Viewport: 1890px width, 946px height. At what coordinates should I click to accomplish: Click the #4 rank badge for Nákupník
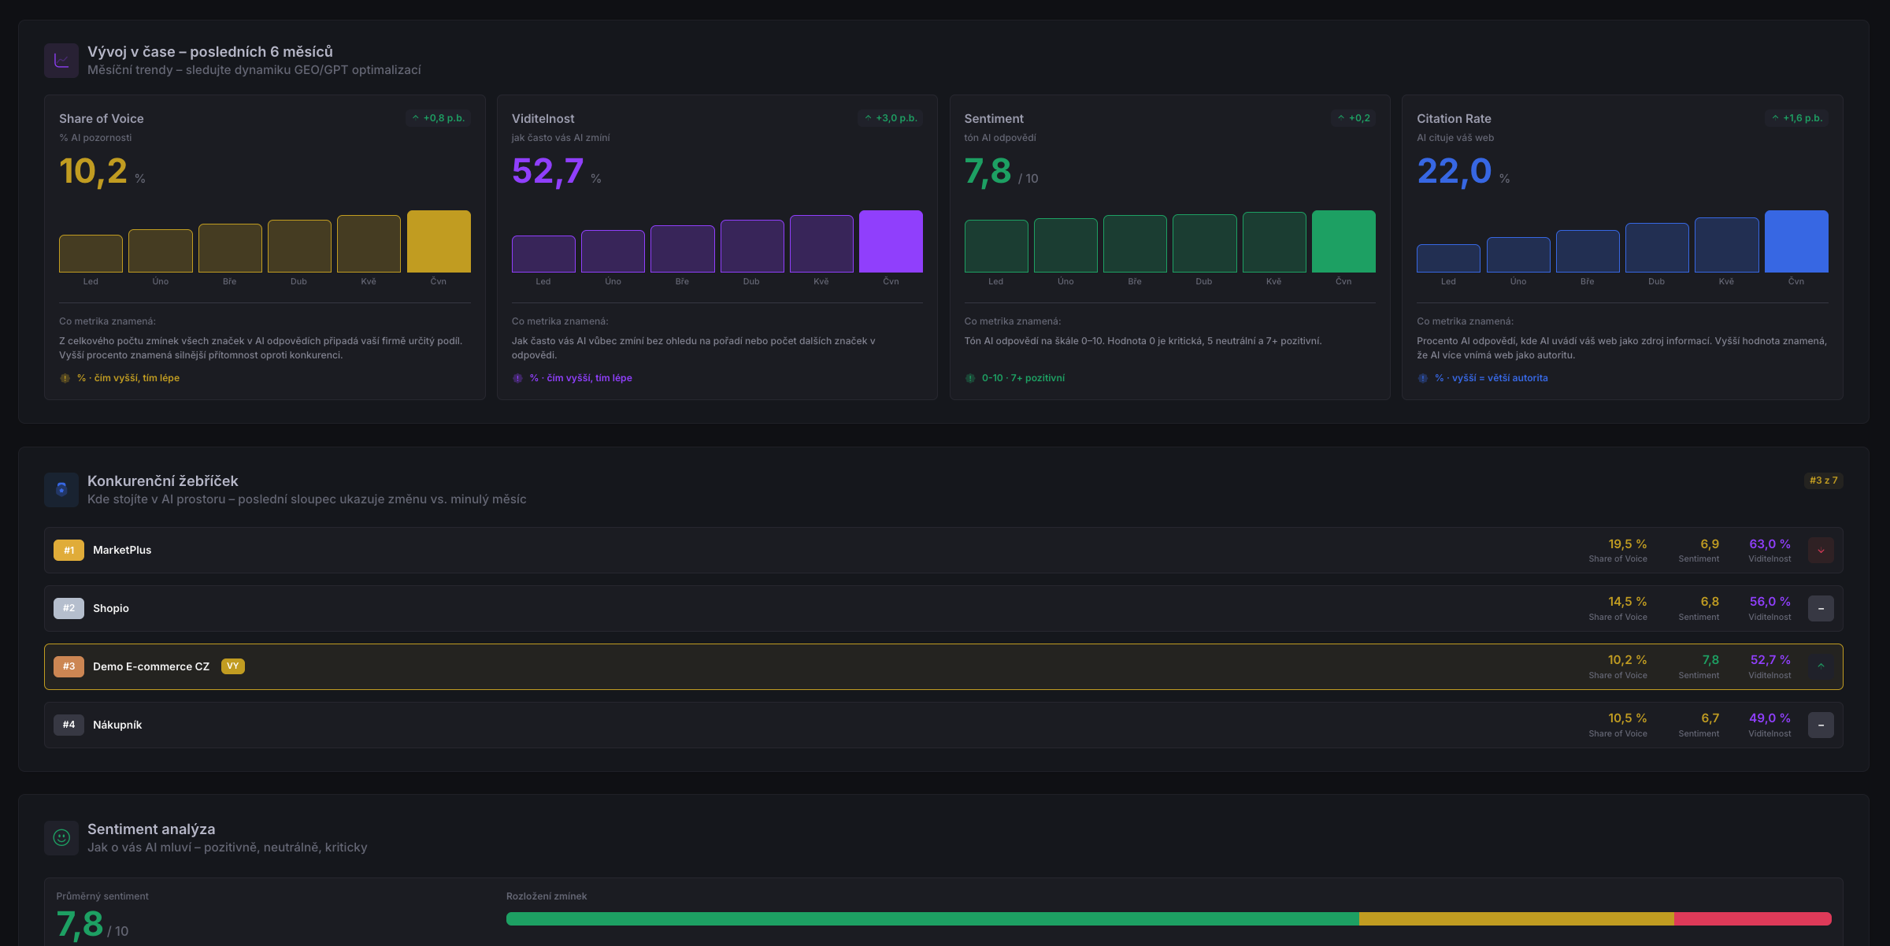tap(69, 725)
